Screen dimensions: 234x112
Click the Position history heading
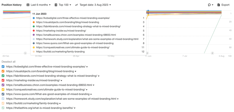pyautogui.click(x=11, y=5)
